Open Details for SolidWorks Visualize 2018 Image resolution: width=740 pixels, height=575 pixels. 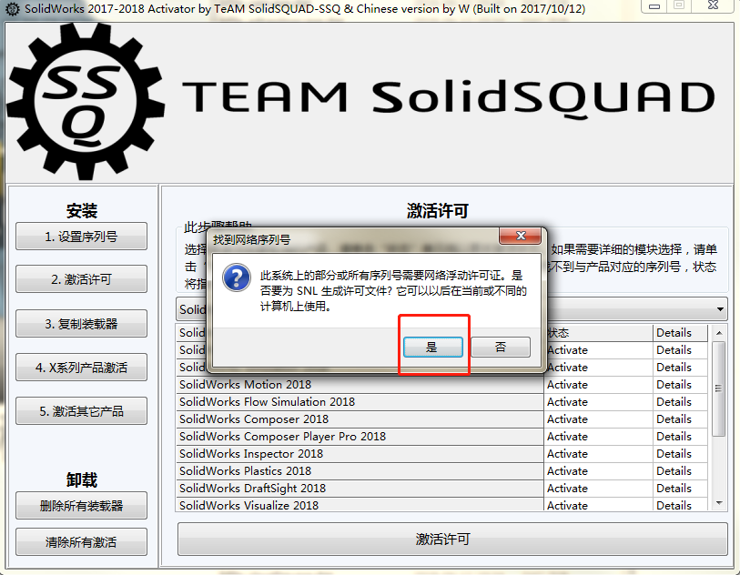[680, 505]
